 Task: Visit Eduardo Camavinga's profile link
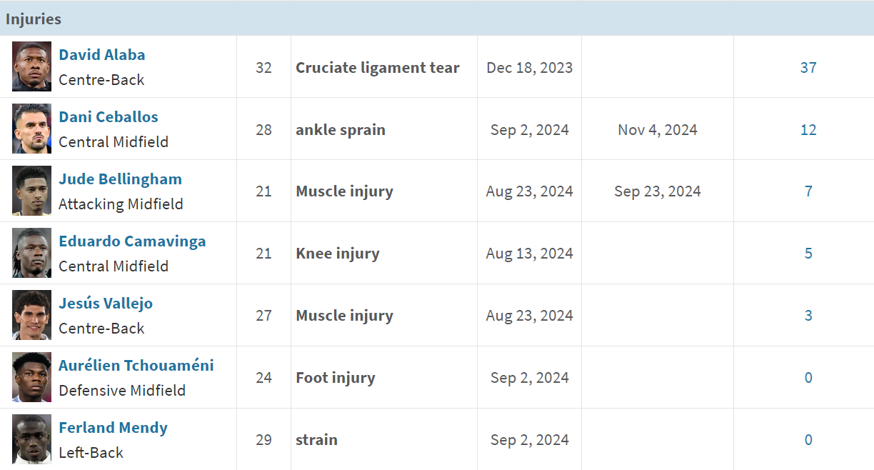(x=132, y=241)
